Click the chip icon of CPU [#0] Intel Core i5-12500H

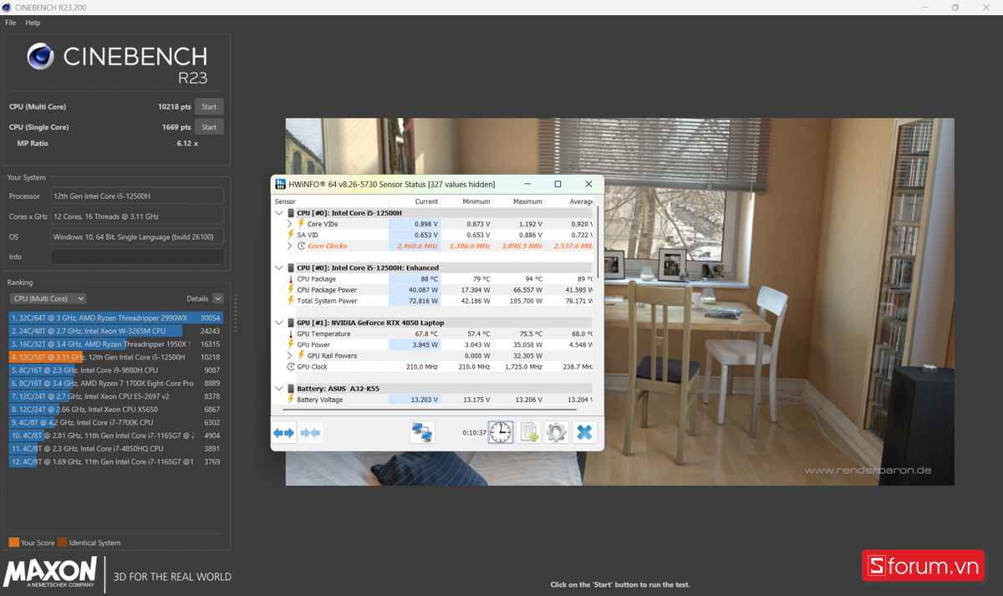(291, 213)
